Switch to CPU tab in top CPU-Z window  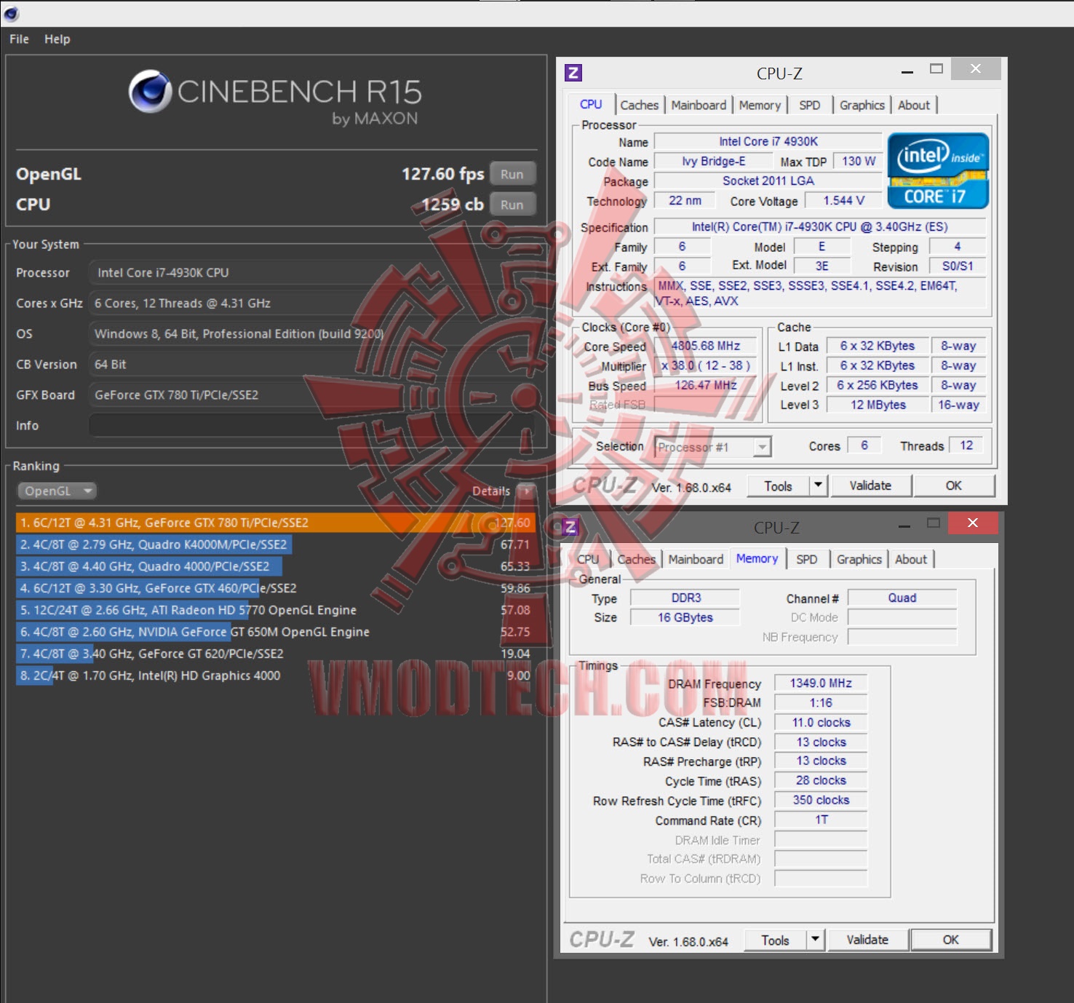click(x=591, y=105)
